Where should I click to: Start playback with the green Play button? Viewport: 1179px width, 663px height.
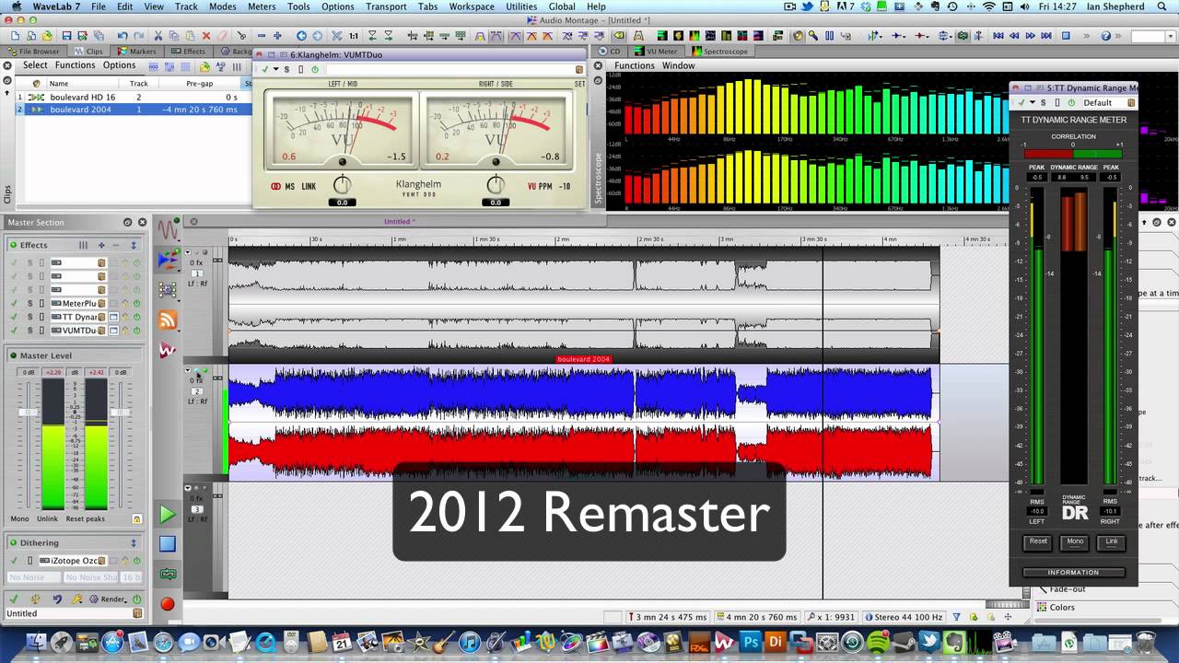168,514
